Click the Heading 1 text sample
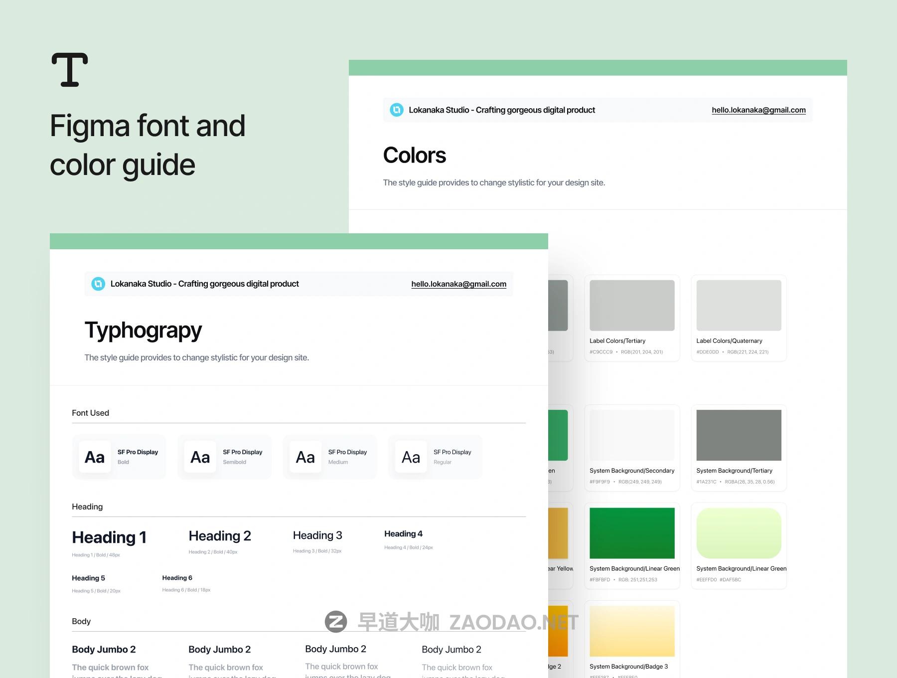Screen dimensions: 897x678 tap(109, 537)
